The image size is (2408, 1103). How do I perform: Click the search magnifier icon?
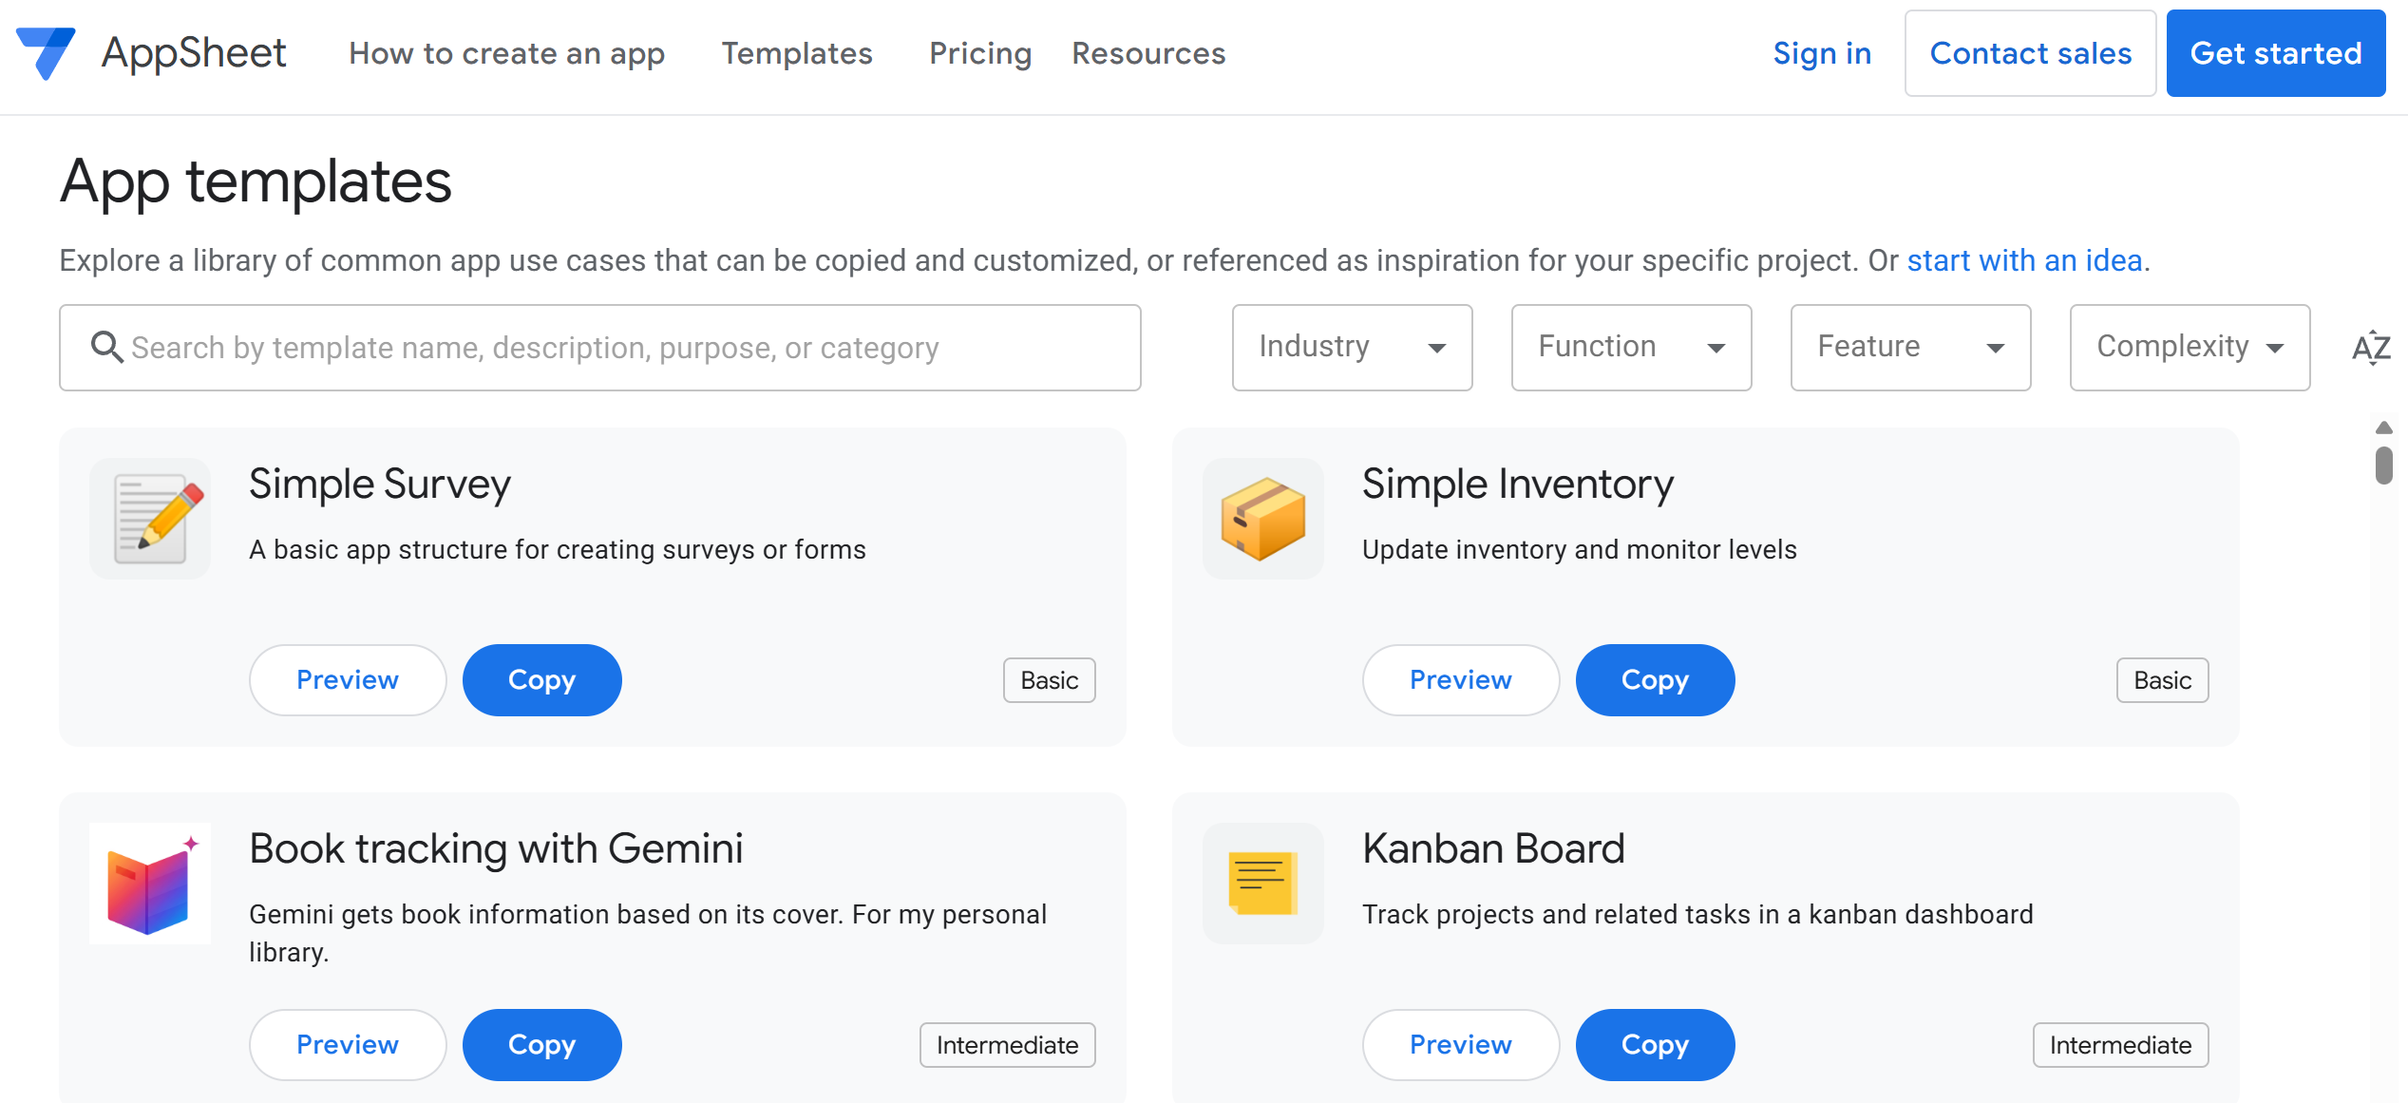tap(106, 348)
